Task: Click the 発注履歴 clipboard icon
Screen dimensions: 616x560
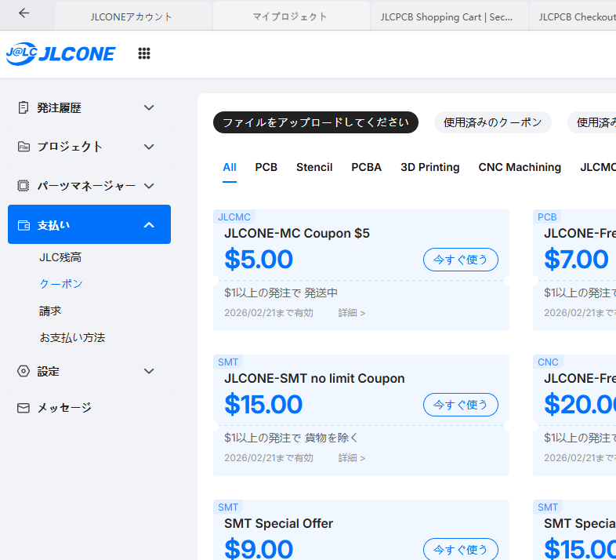Action: click(x=24, y=107)
